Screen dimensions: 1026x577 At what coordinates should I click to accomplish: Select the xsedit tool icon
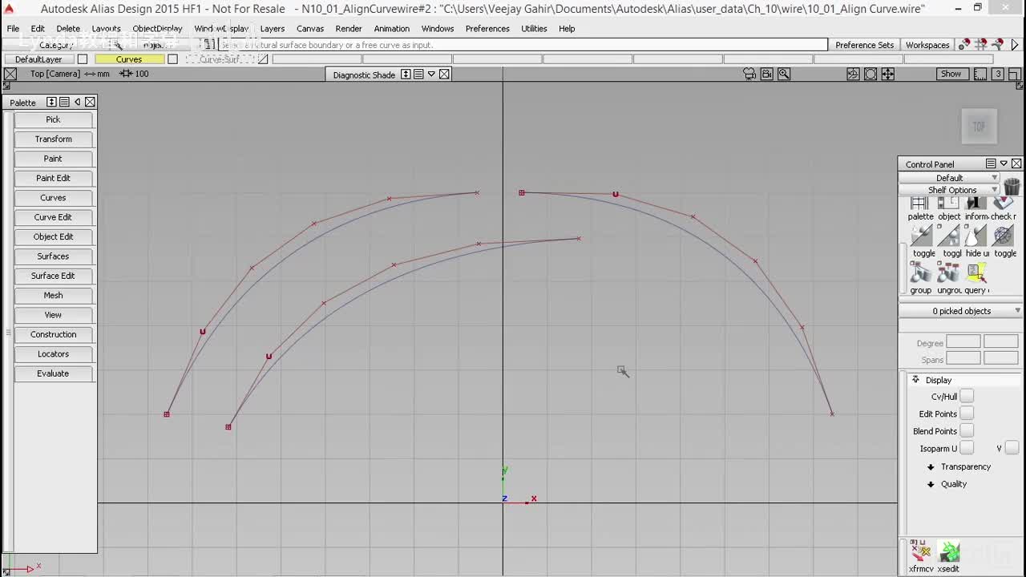tap(948, 551)
